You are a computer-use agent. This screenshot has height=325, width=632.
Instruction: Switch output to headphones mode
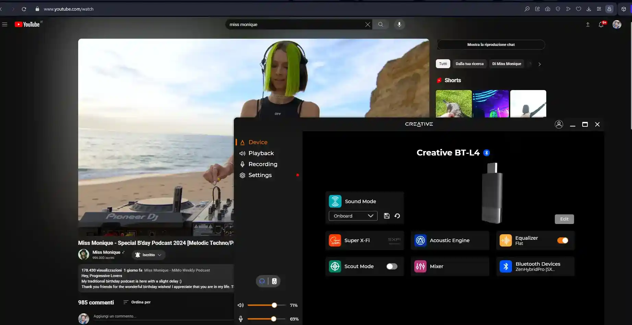pyautogui.click(x=262, y=281)
